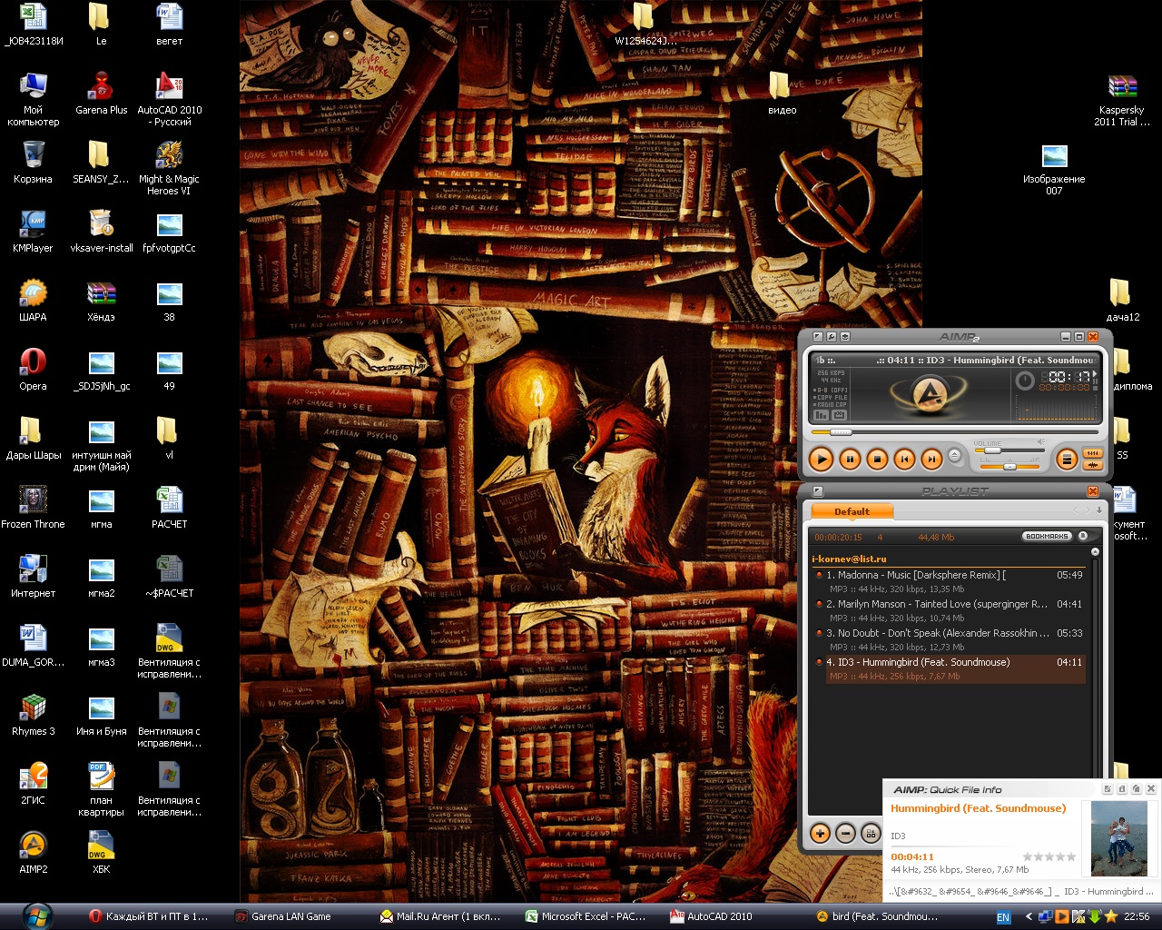
Task: Open Frozen Throne desktop shortcut
Action: coord(33,508)
